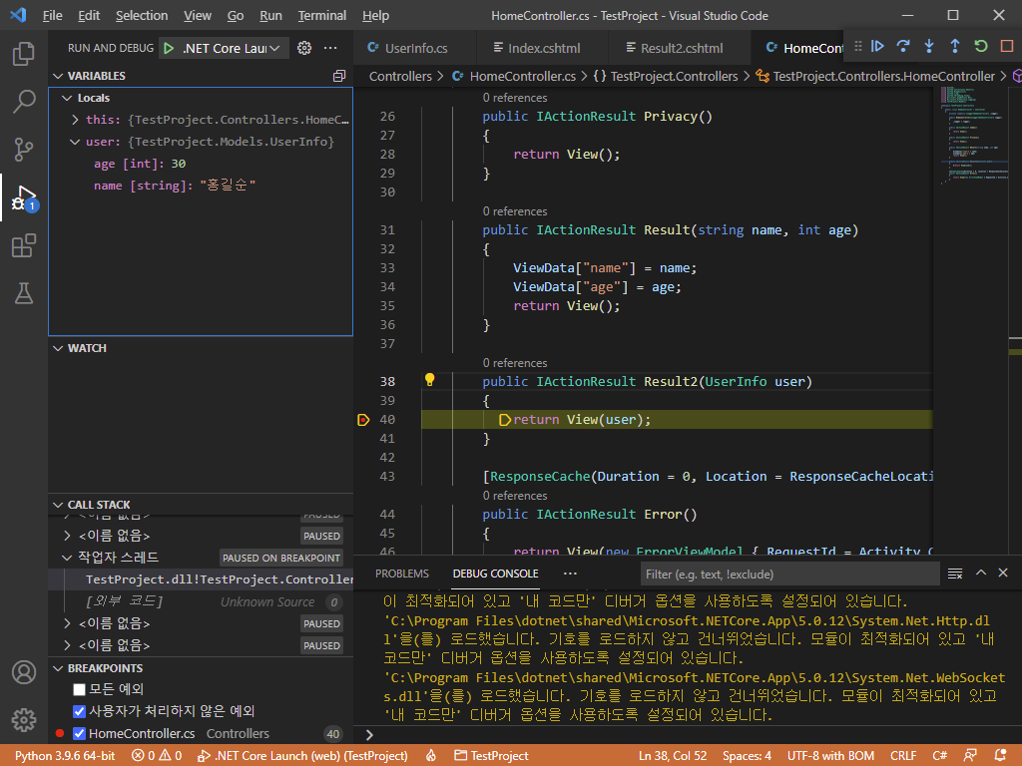
Task: Switch to PROBLEMS panel tab
Action: [402, 574]
